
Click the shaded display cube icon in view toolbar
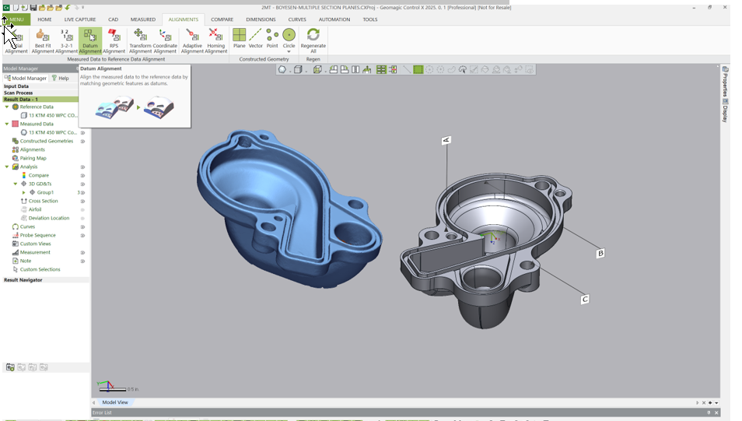pos(298,69)
